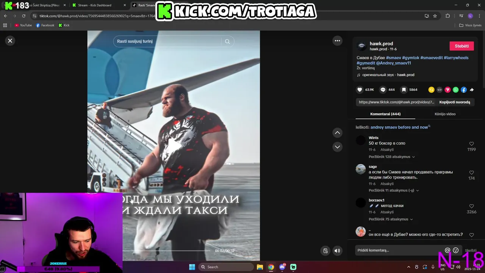The height and width of the screenshot is (273, 485).
Task: Open YouTube bookmark in bookmarks bar
Action: coord(23,25)
